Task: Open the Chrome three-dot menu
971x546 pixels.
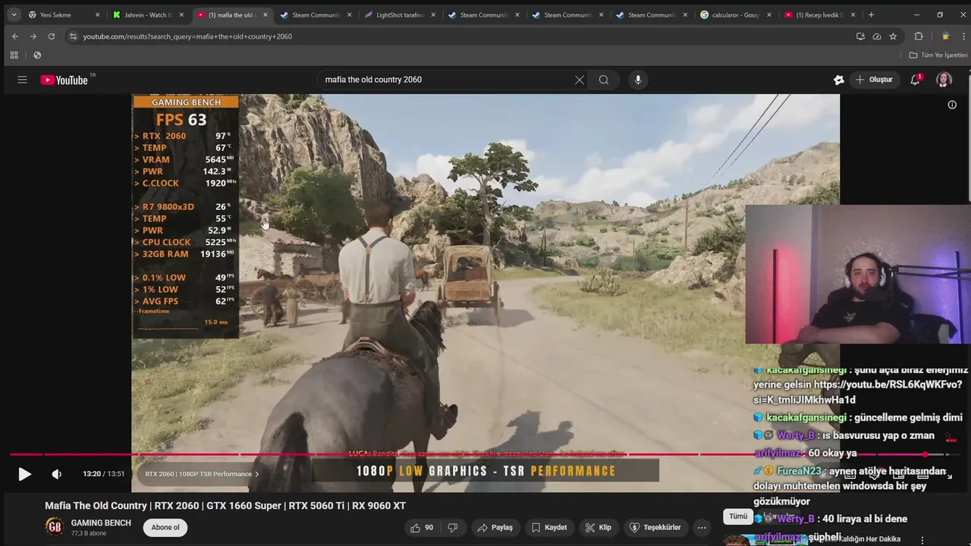Action: (962, 36)
